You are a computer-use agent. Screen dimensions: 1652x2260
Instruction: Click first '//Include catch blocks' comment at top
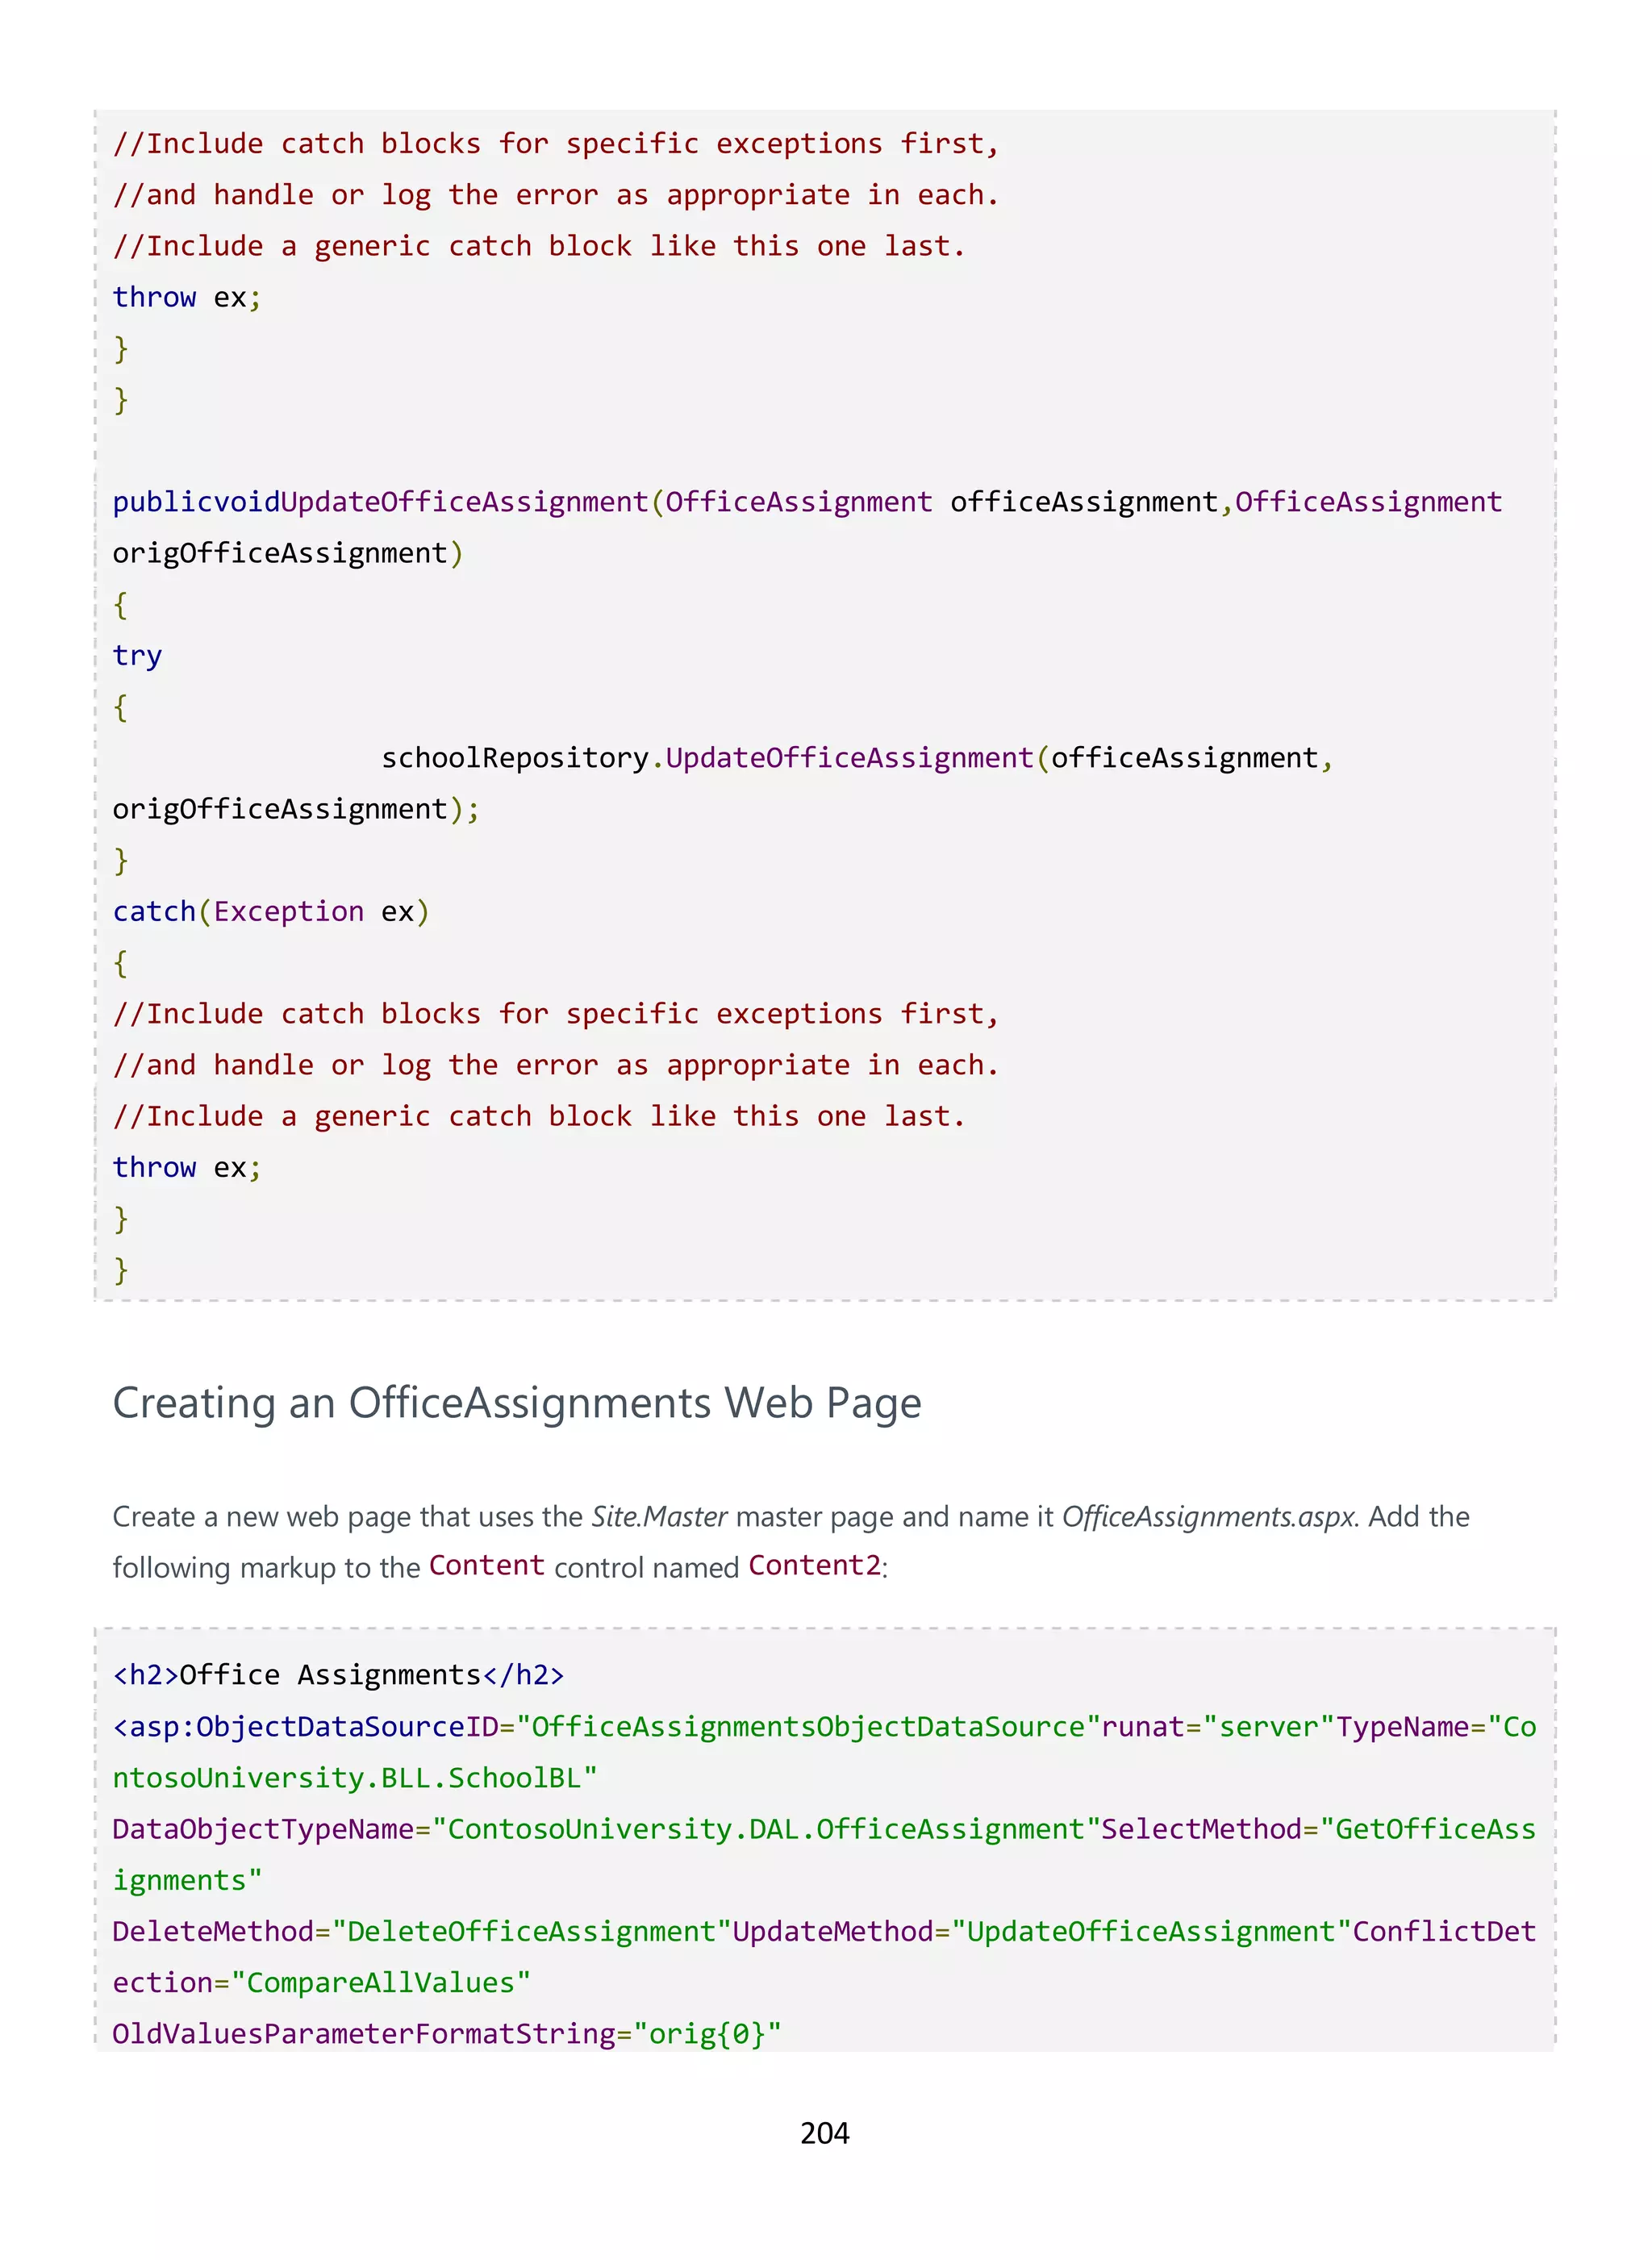click(x=555, y=144)
